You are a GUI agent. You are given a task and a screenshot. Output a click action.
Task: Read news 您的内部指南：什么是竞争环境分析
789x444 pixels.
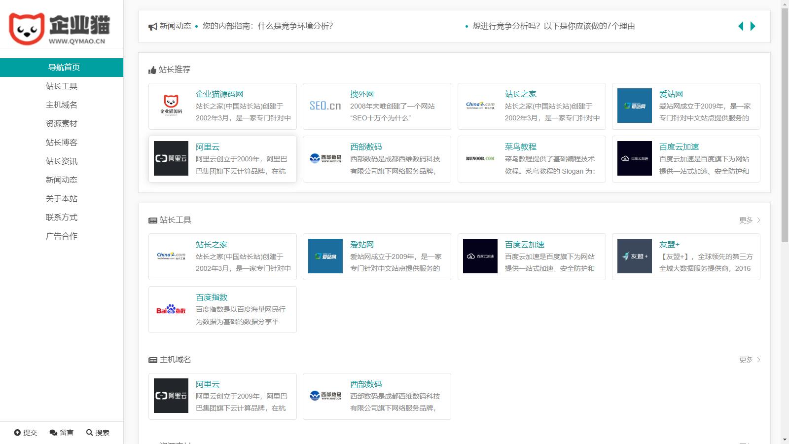(x=267, y=26)
